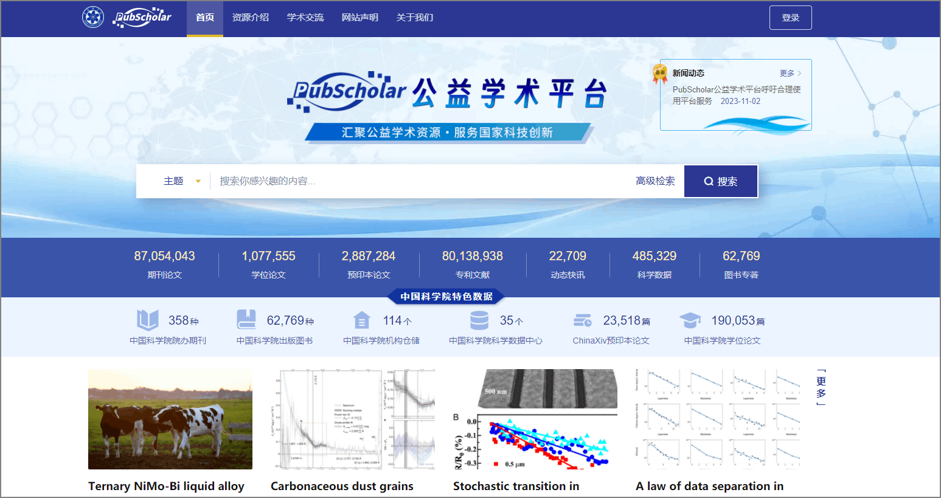Viewport: 941px width, 498px height.
Task: Open the 中国科学院科学数据中心 link
Action: (x=496, y=341)
